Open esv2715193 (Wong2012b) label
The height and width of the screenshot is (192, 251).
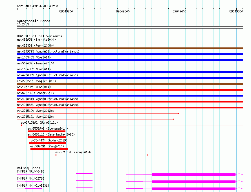click(74, 152)
